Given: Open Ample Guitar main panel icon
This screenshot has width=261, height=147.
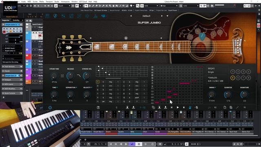Looking at the screenshot, I should (x=47, y=16).
